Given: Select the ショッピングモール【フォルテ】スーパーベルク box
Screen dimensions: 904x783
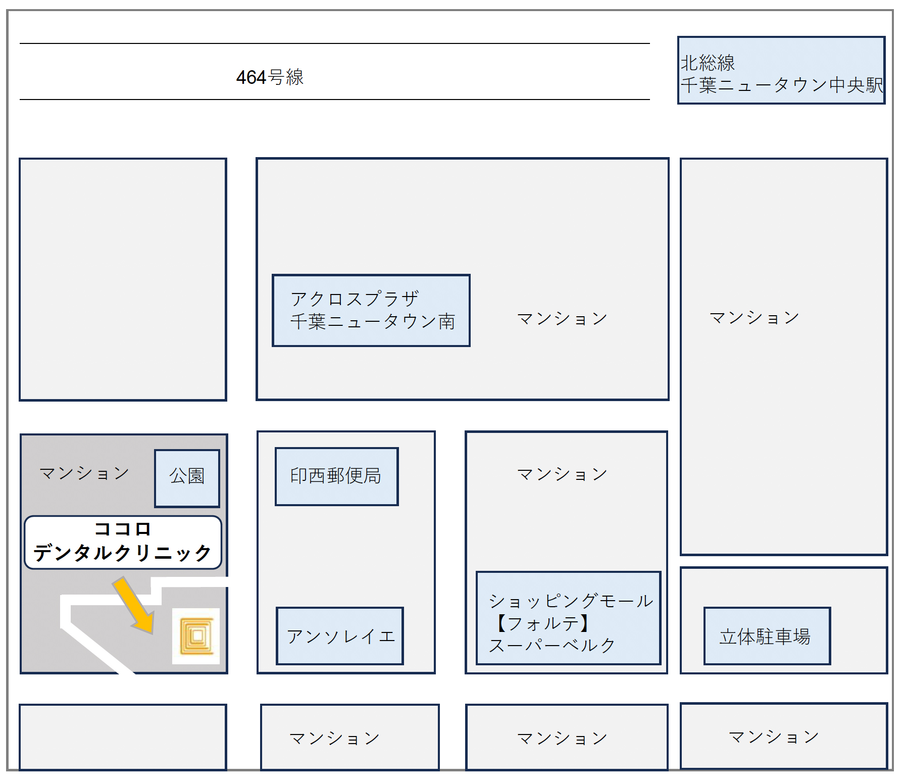Looking at the screenshot, I should pyautogui.click(x=569, y=618).
